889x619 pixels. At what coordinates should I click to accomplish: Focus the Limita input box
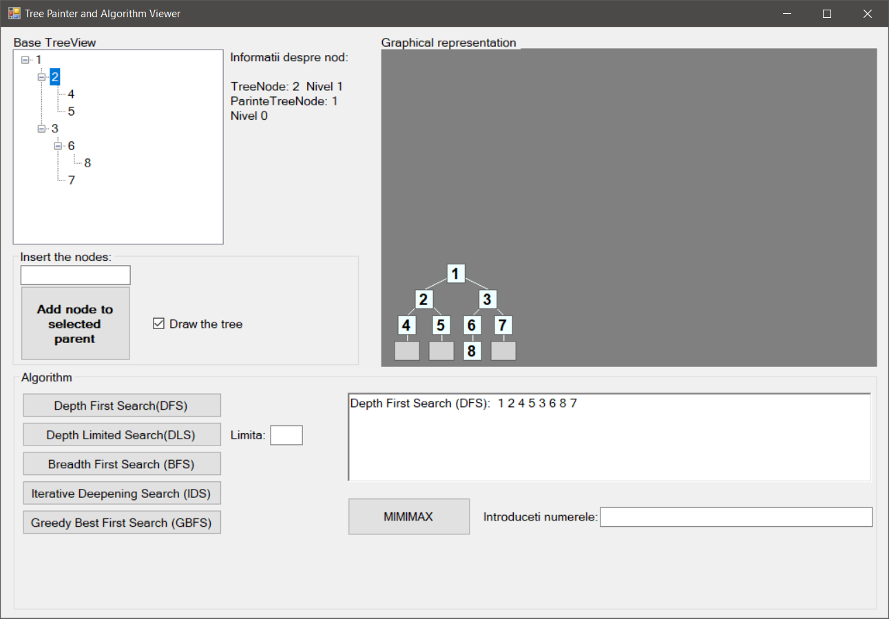click(x=286, y=435)
